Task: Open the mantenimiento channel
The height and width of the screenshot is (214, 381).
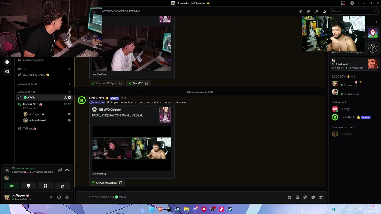Action: (x=44, y=60)
